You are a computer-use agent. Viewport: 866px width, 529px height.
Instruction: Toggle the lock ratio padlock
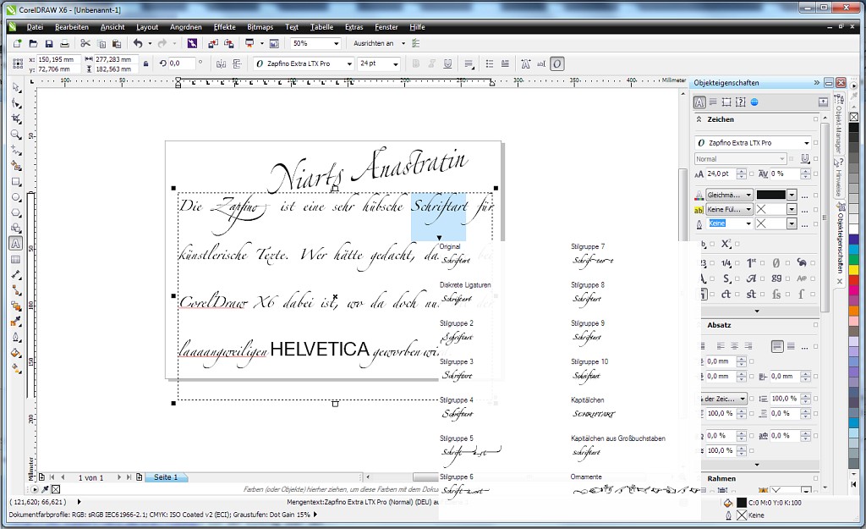click(x=145, y=64)
